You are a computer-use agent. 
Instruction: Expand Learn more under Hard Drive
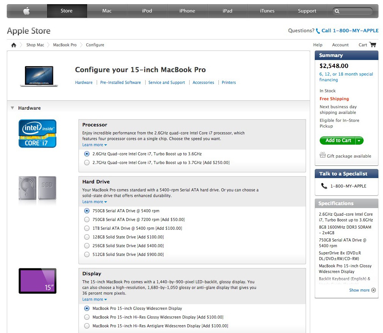[94, 202]
